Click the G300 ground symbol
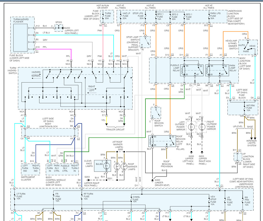 (x=152, y=180)
